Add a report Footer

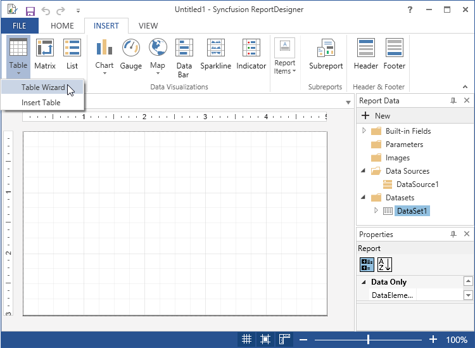click(x=395, y=54)
